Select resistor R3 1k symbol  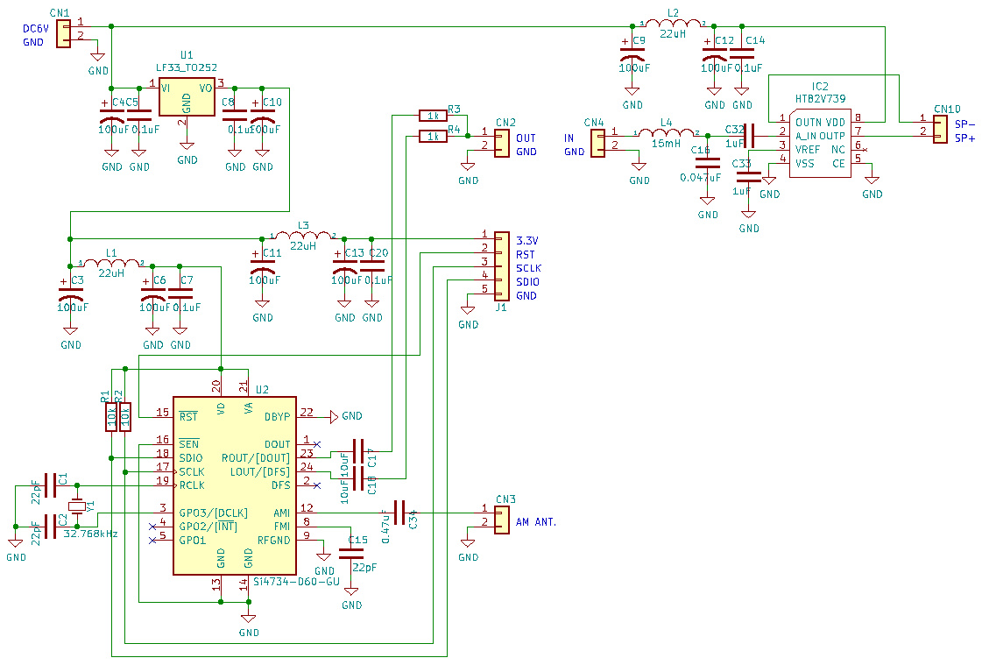[432, 115]
